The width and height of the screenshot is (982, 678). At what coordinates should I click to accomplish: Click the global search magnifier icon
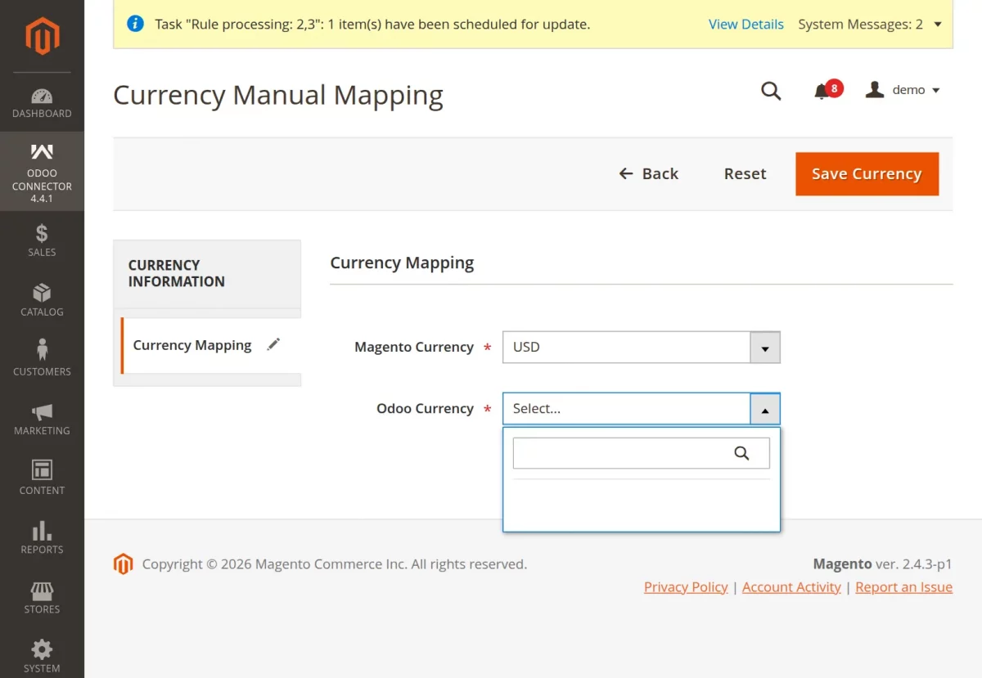click(771, 91)
